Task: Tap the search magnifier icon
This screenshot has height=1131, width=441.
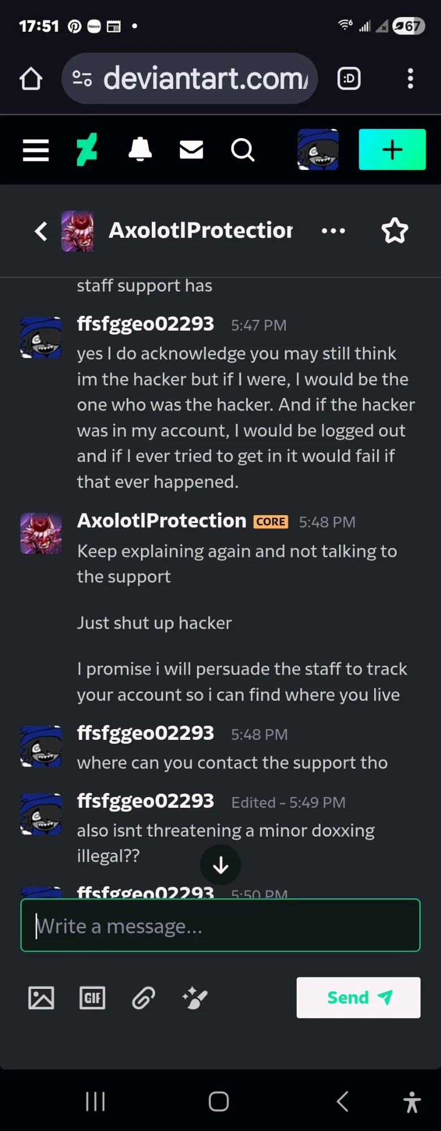Action: click(x=242, y=150)
